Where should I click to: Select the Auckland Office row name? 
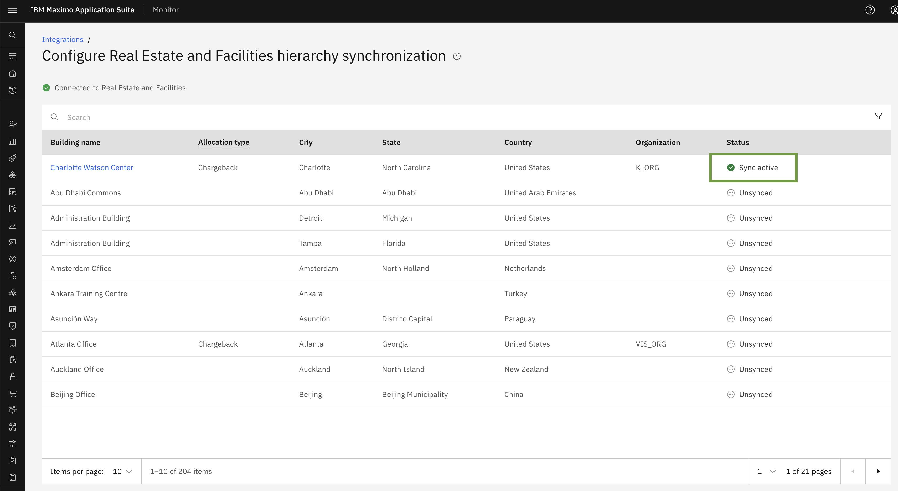point(77,369)
